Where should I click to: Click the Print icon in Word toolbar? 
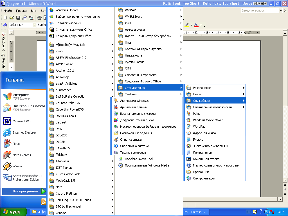point(39,18)
